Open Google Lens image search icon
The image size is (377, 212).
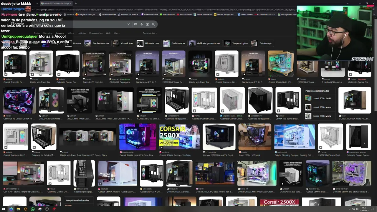148,24
